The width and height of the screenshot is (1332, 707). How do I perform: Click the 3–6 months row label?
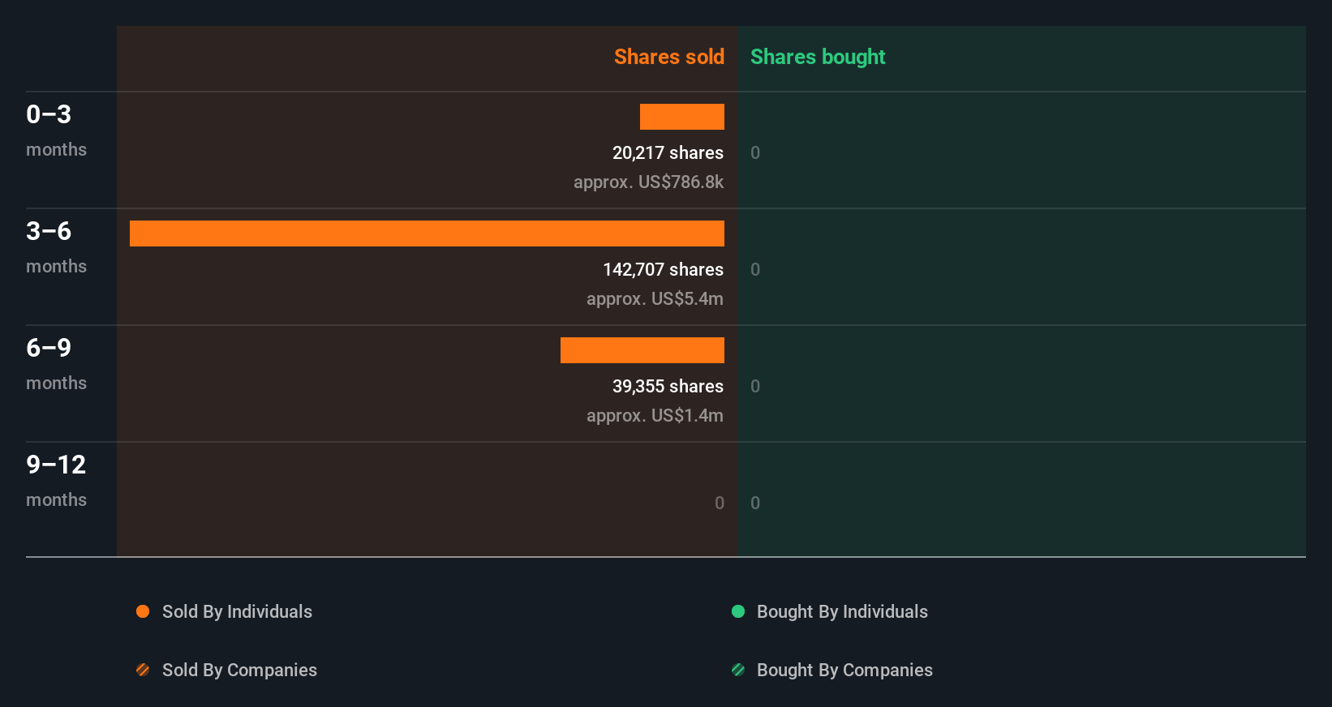coord(56,247)
